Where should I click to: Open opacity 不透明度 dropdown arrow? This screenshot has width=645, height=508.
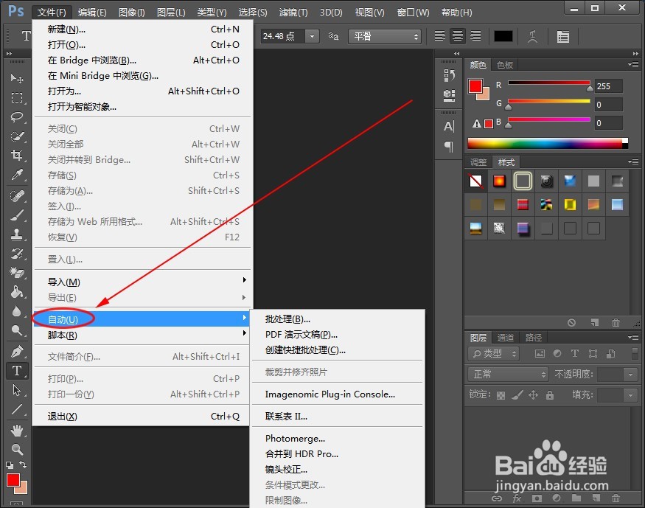click(x=630, y=375)
